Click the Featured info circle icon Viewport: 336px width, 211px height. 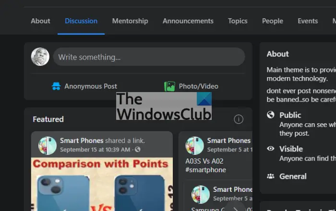point(239,119)
